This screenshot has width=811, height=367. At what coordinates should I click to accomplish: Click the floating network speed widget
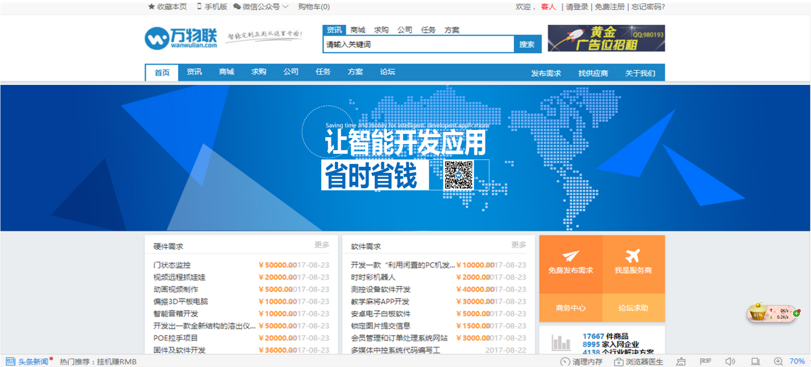click(774, 313)
